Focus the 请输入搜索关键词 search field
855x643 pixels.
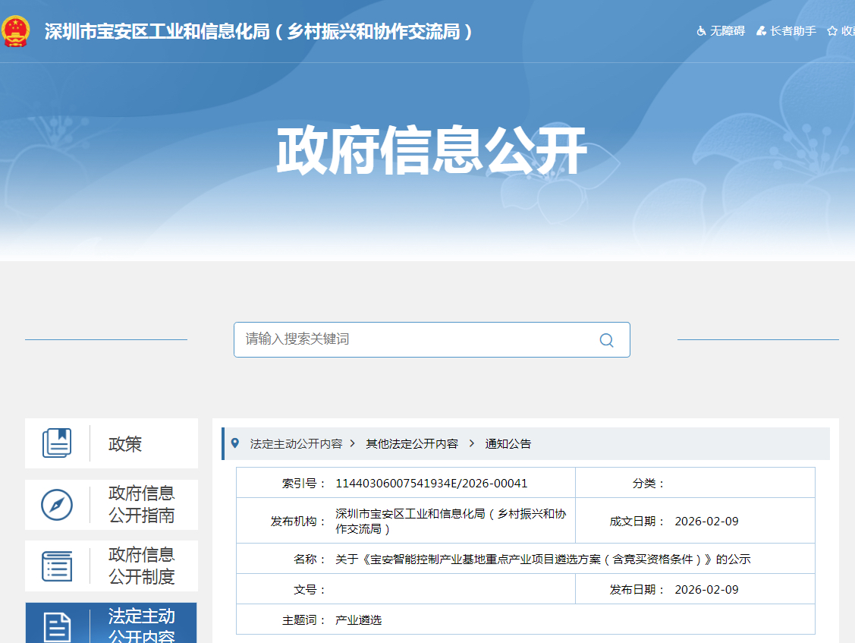click(x=432, y=339)
